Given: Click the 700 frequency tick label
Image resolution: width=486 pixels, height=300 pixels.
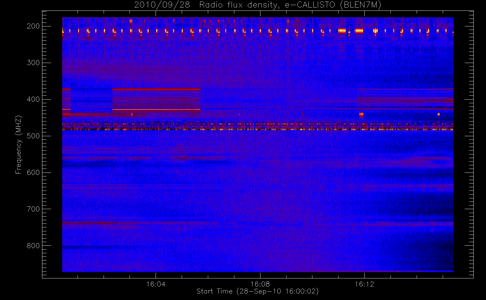Looking at the screenshot, I should pyautogui.click(x=33, y=209).
